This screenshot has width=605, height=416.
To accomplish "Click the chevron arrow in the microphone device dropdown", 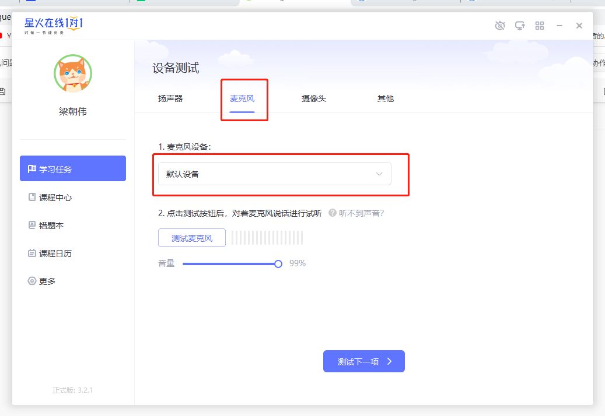I will pyautogui.click(x=379, y=174).
